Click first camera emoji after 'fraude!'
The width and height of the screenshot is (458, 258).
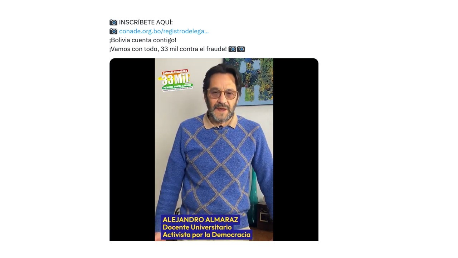232,49
